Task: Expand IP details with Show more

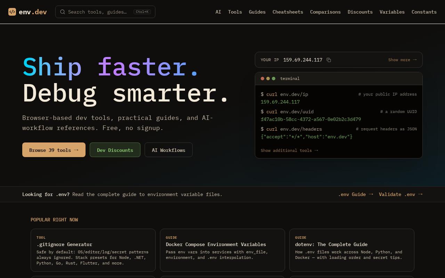Action: tap(402, 60)
